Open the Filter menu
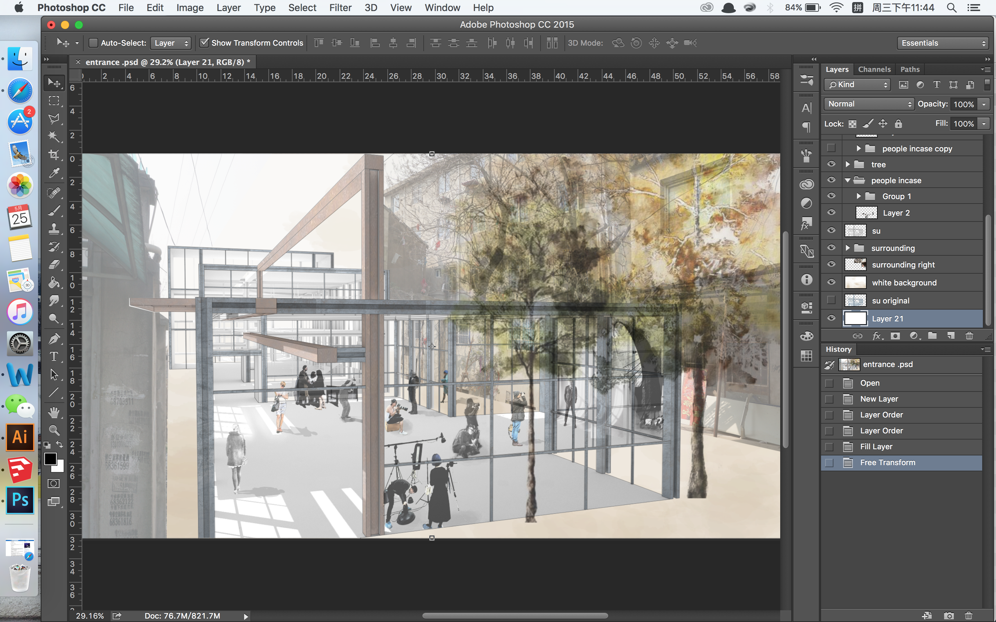The image size is (996, 622). [x=339, y=8]
